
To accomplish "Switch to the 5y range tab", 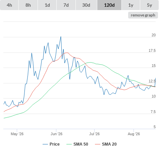I will tap(150, 5).
